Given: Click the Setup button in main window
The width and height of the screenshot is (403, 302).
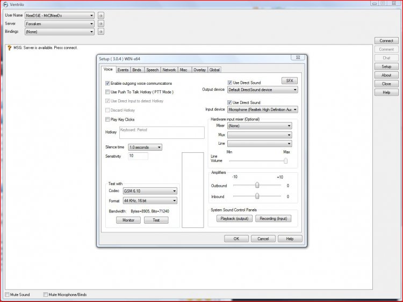Looking at the screenshot, I should tap(386, 67).
